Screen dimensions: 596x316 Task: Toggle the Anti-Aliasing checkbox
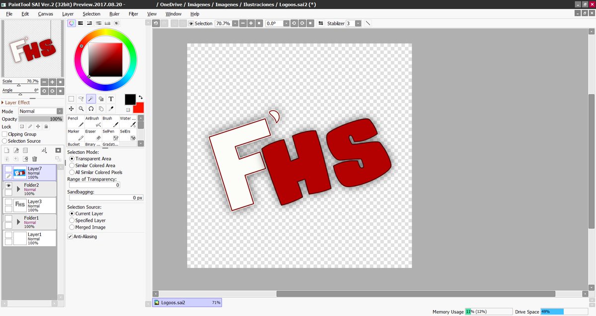(70, 237)
